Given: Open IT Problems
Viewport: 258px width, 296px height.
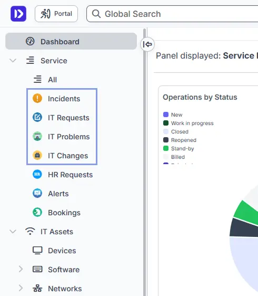Looking at the screenshot, I should click(69, 137).
